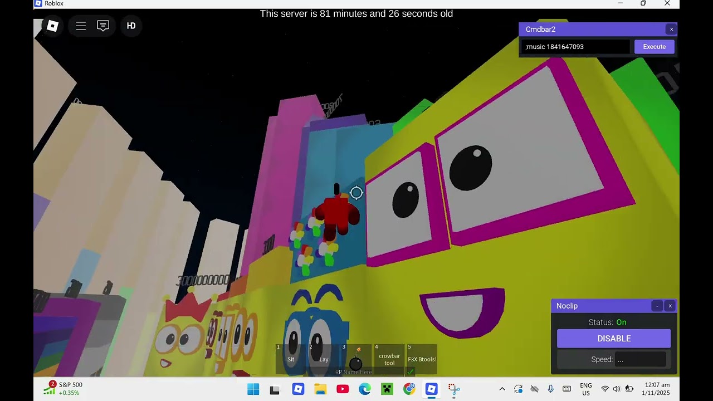Open S&P 500 stocks widget

63,389
